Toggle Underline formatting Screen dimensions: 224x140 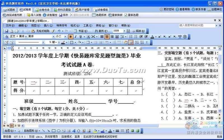[81, 37]
